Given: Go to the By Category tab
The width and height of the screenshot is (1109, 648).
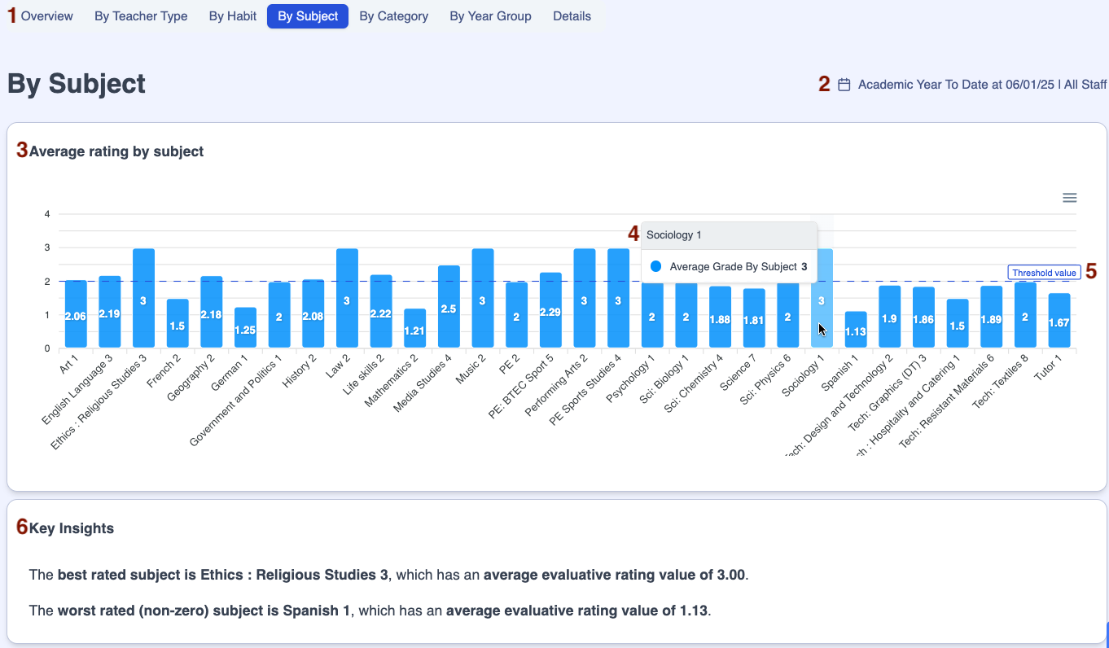Looking at the screenshot, I should coord(394,16).
